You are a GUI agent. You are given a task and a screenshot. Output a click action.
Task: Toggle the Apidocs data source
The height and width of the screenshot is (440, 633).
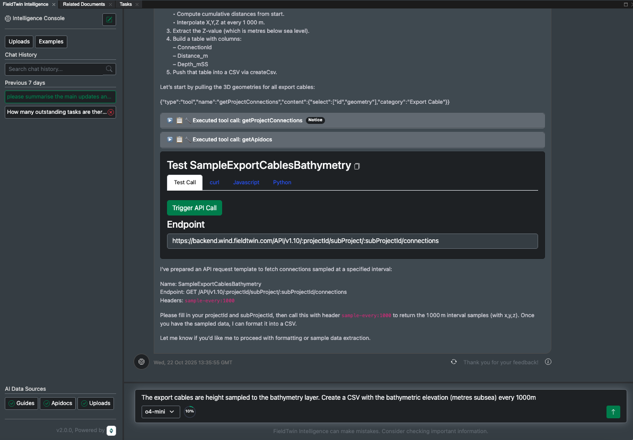(x=57, y=403)
